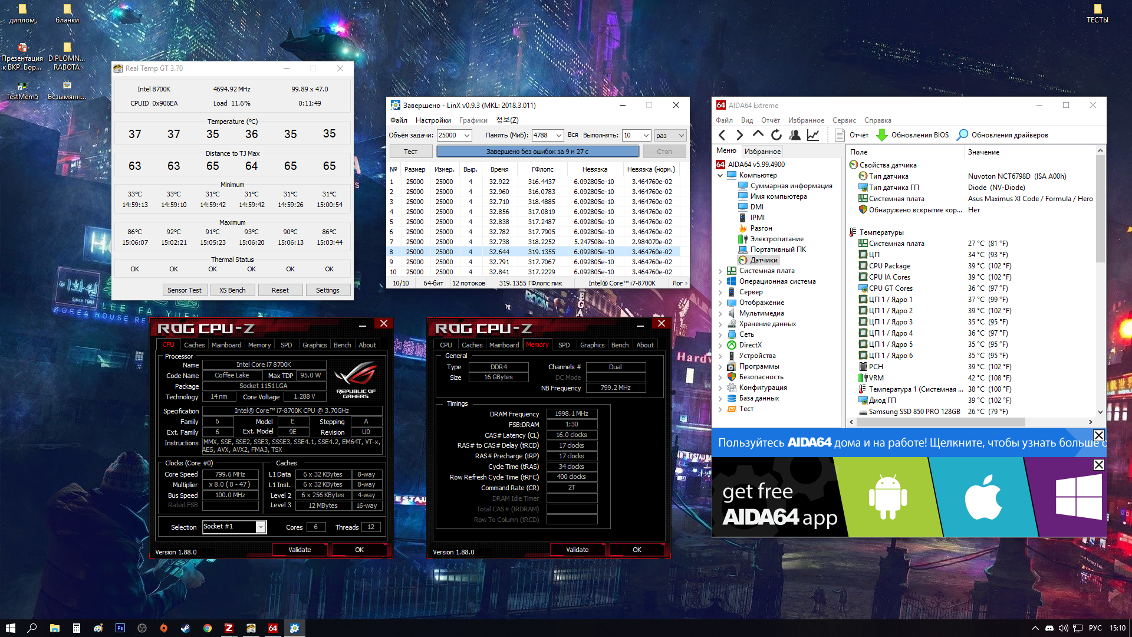Image resolution: width=1132 pixels, height=637 pixels.
Task: Close the AIDA64 advertisement banner
Action: pos(1099,435)
